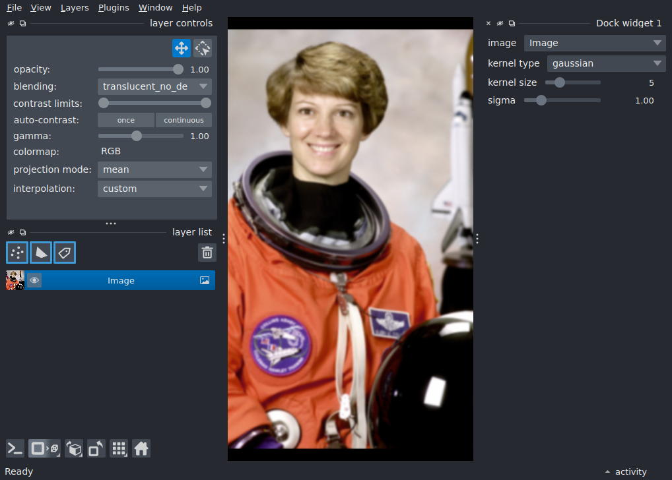
Task: Open the projection mode dropdown
Action: pos(154,169)
